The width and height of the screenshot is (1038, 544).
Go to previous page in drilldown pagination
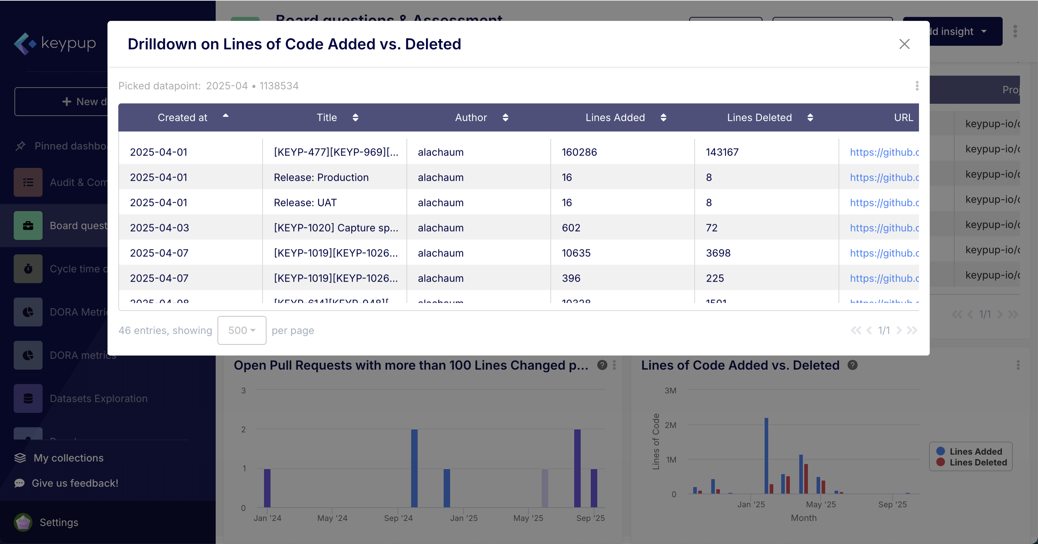click(869, 330)
